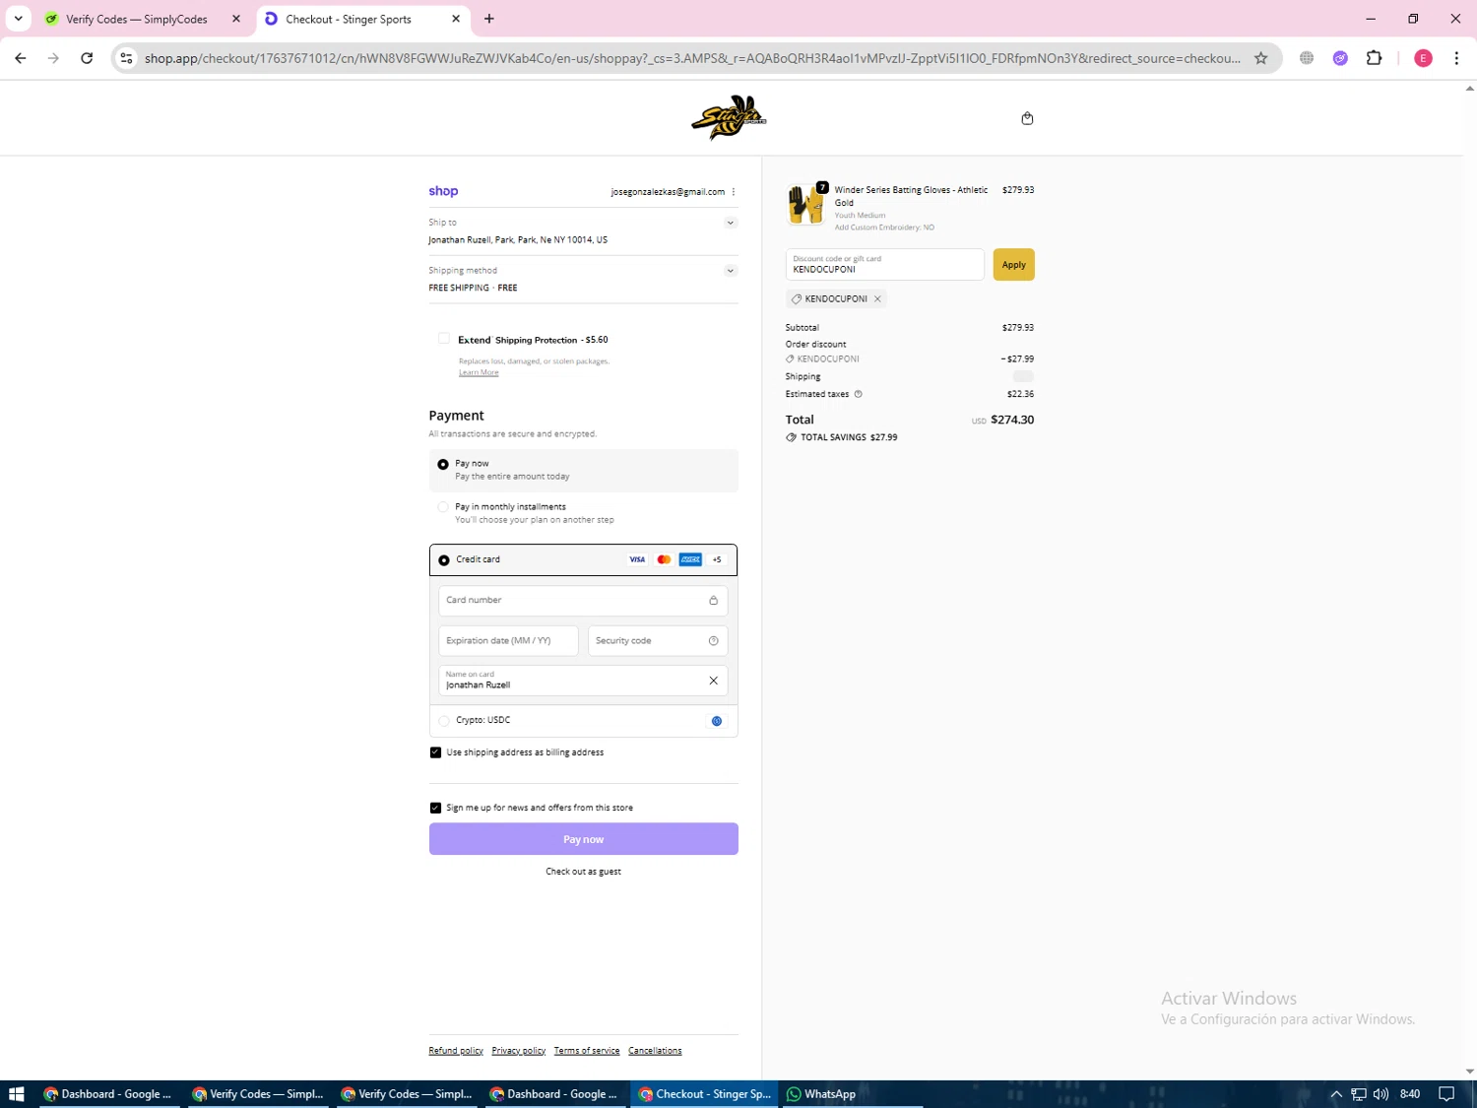Select Crypto: USDC payment method

pyautogui.click(x=444, y=721)
